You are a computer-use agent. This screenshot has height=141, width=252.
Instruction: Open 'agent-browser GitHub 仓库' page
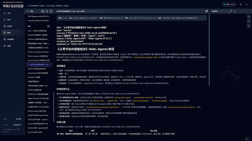pyautogui.click(x=39, y=98)
